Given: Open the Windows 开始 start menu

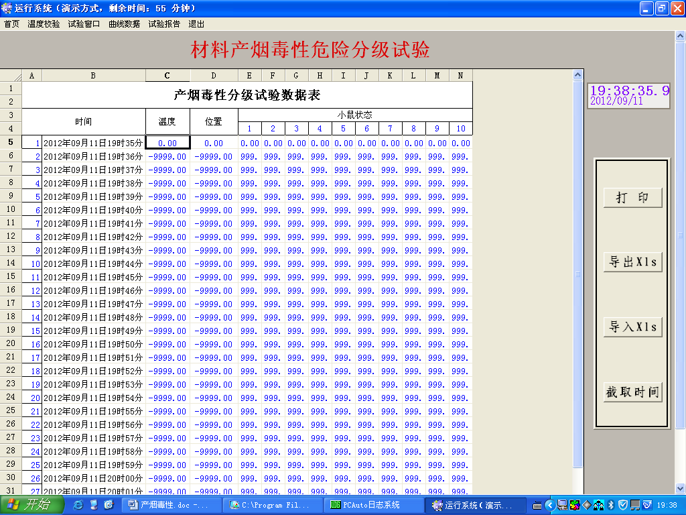Looking at the screenshot, I should pos(32,505).
